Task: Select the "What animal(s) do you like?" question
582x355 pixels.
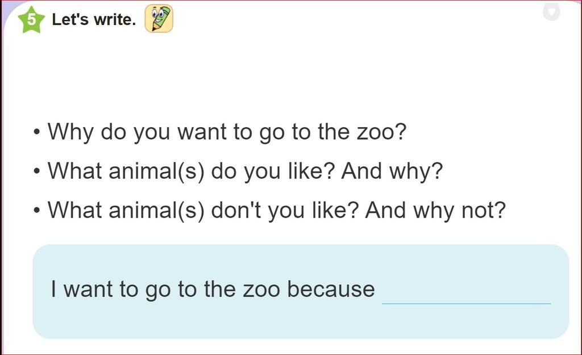Action: [x=191, y=171]
